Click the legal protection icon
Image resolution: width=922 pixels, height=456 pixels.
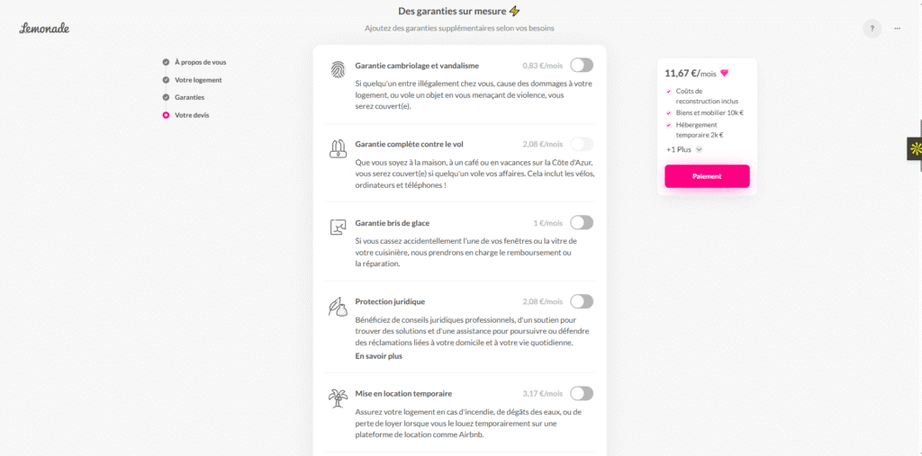pos(338,307)
